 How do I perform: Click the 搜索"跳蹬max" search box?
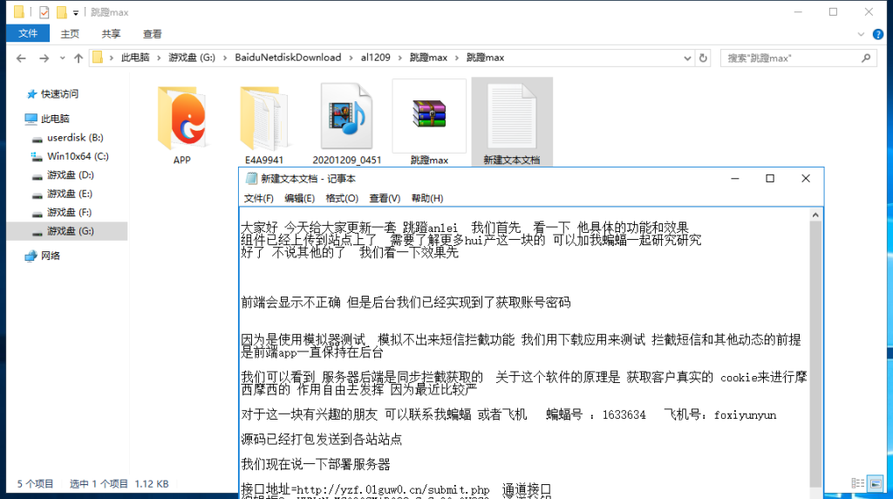789,58
